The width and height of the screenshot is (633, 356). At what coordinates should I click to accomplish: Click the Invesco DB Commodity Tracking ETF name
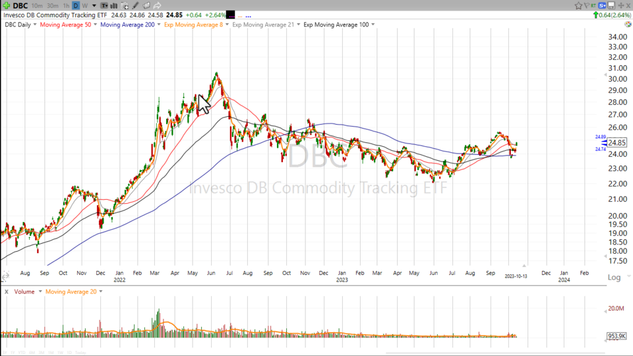pos(55,15)
